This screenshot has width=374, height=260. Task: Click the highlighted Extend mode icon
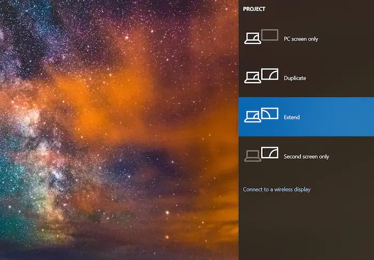pos(261,116)
